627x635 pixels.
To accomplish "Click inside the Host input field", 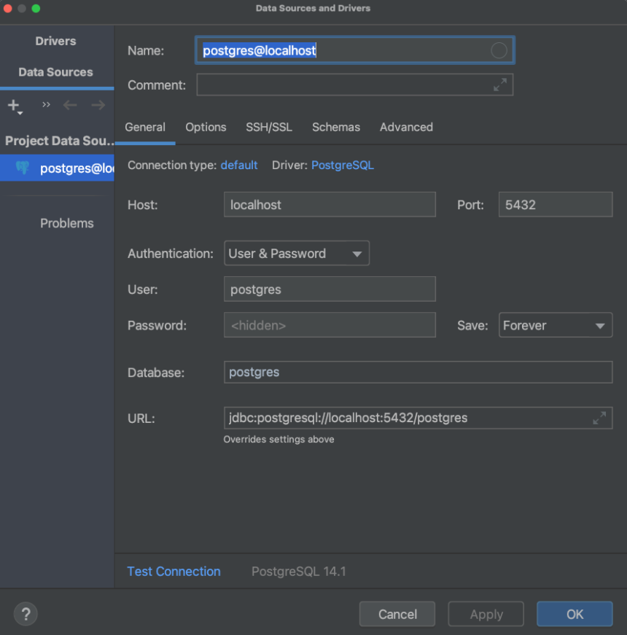I will click(x=330, y=205).
